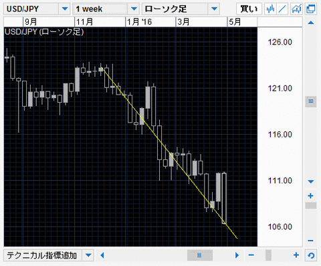This screenshot has width=321, height=266.
Task: Zoom out horizontally with bottom minus
Action: tap(251, 255)
